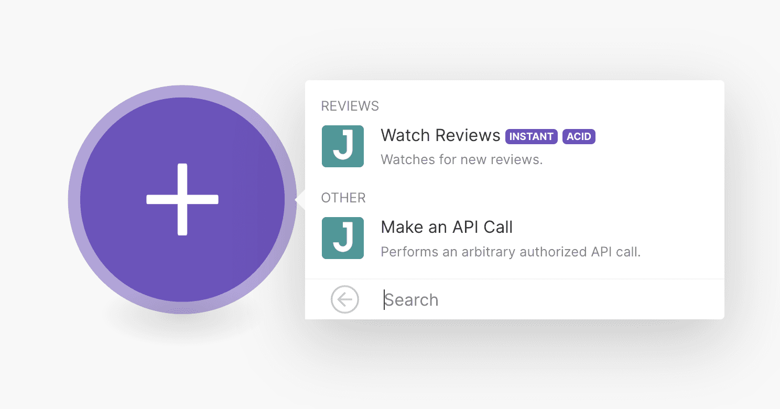Click the OTHER section header
The image size is (780, 409).
coord(343,198)
